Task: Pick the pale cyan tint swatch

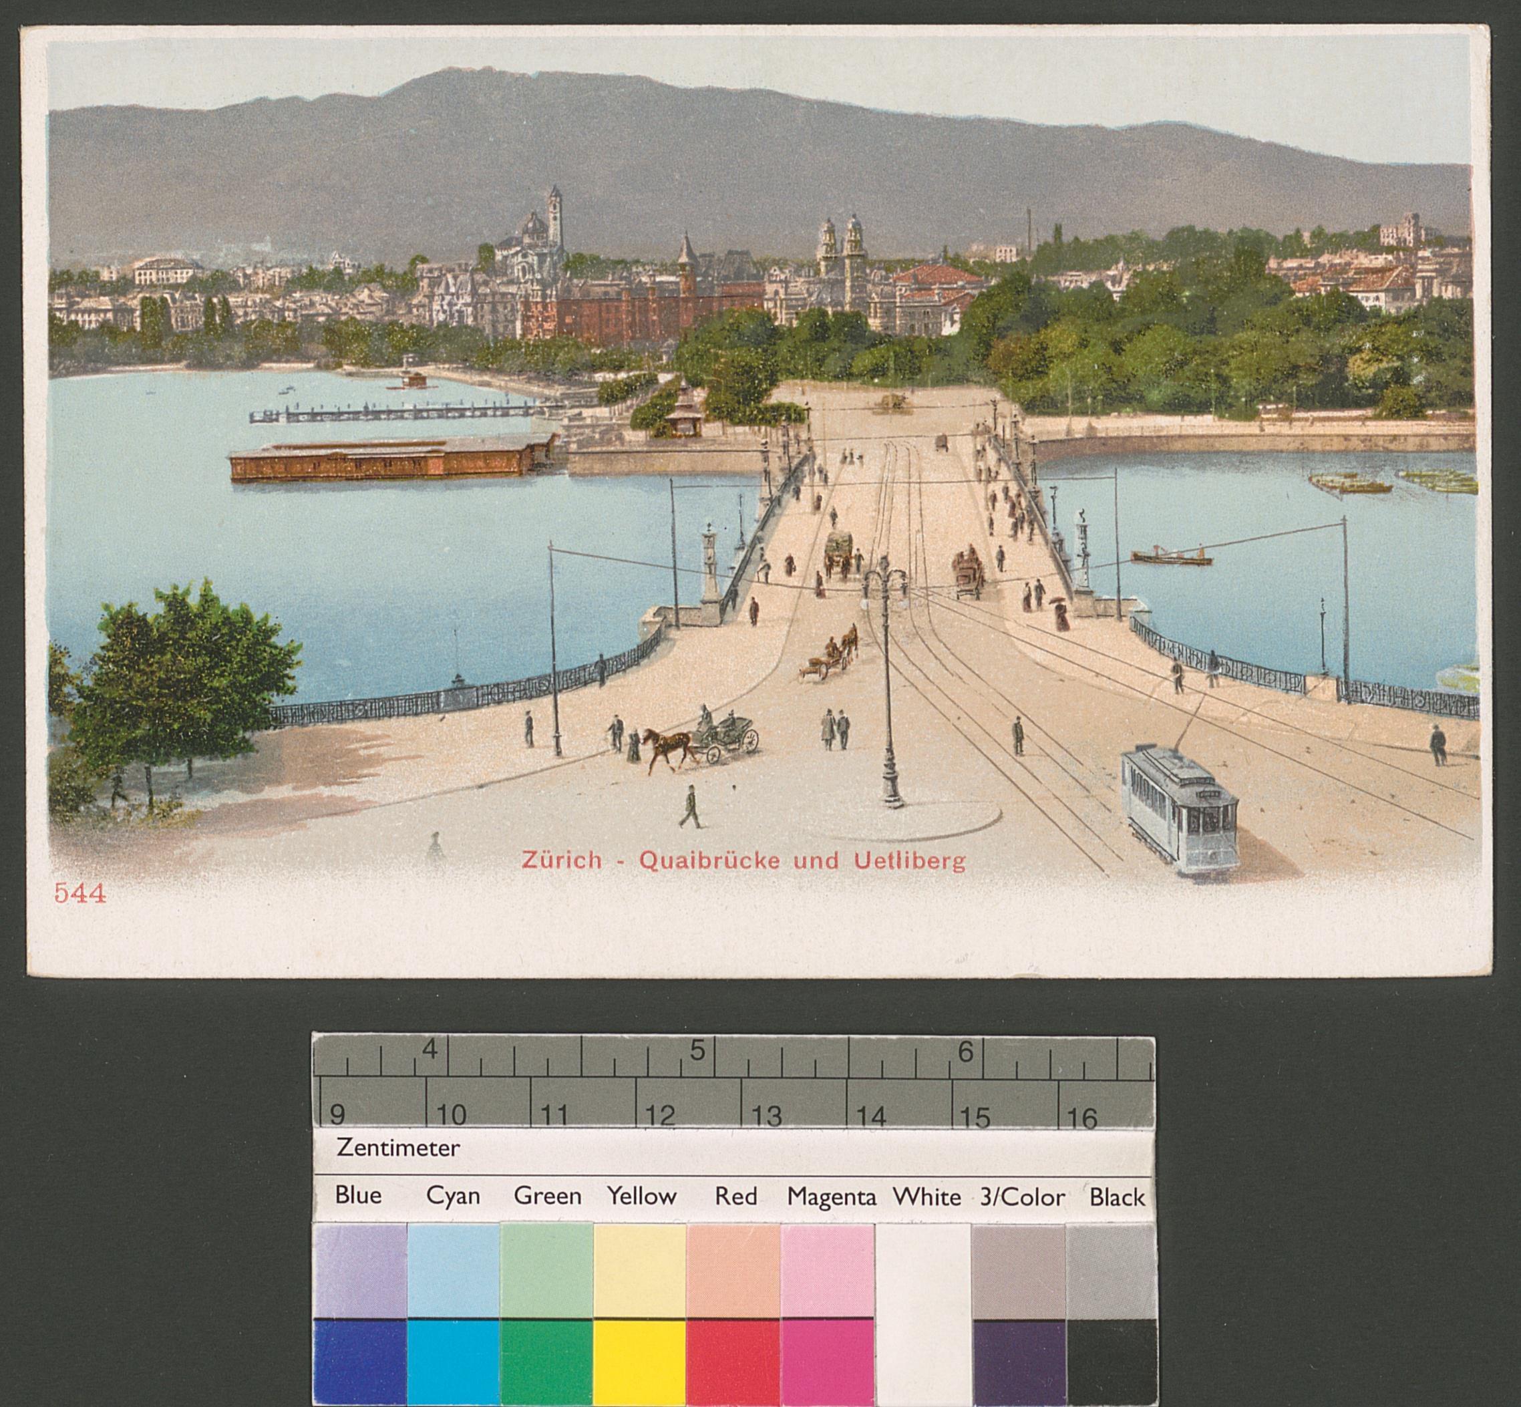Action: point(453,1270)
